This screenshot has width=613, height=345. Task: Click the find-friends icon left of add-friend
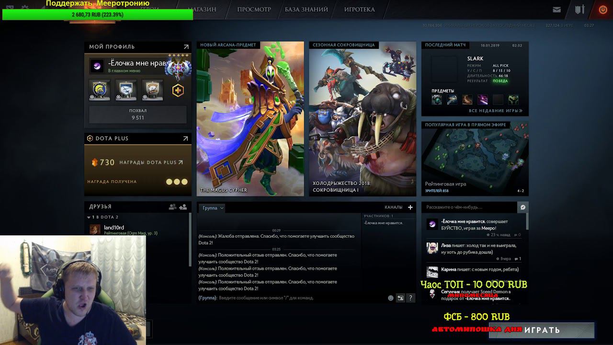[x=172, y=207]
